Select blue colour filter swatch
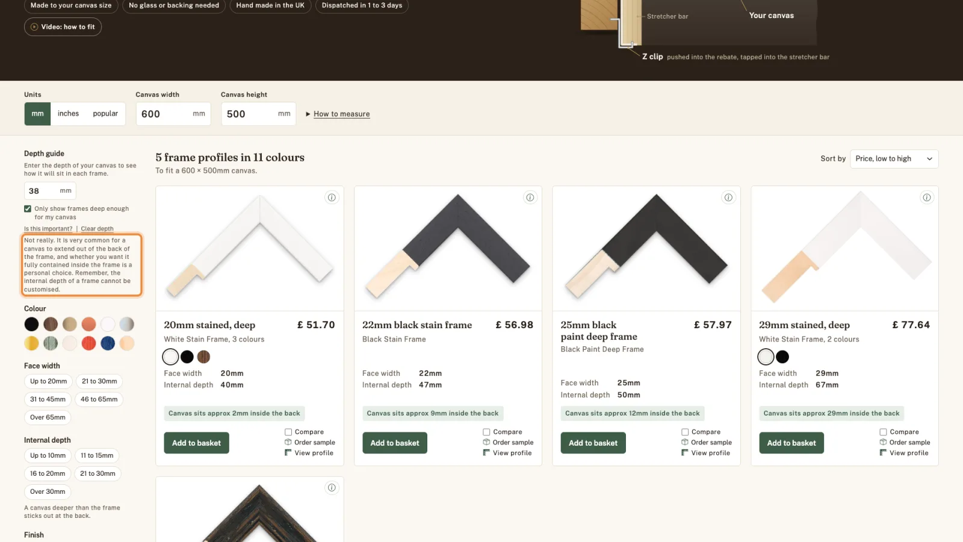 point(108,343)
